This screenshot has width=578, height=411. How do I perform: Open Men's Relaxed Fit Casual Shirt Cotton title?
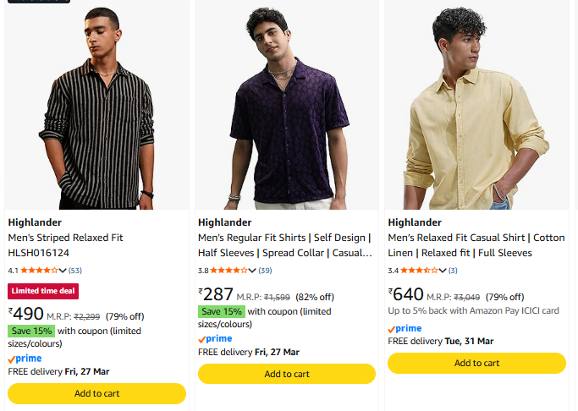click(476, 245)
